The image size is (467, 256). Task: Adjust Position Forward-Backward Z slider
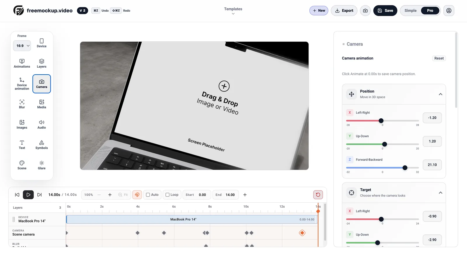tap(382, 168)
